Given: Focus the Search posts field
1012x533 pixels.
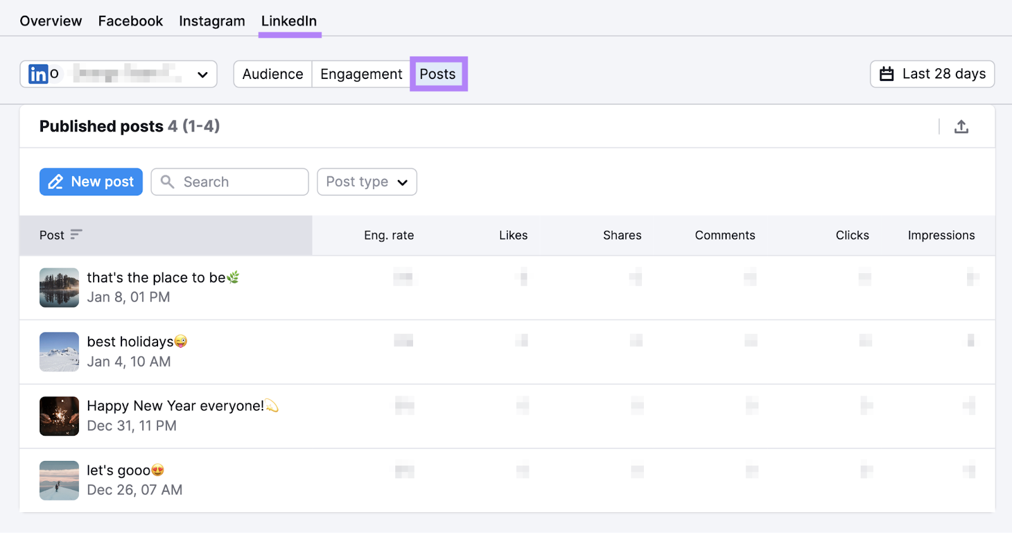Looking at the screenshot, I should pos(230,182).
